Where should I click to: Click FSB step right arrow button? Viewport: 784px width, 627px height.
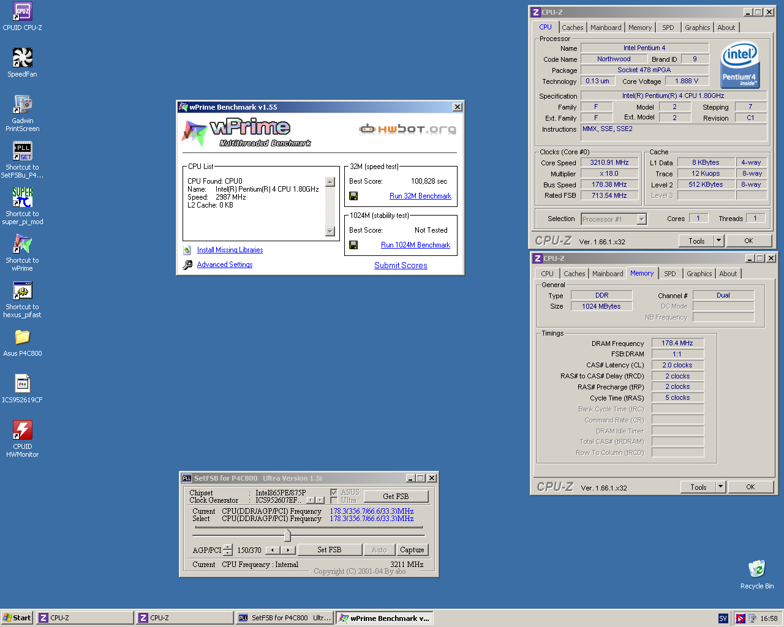[288, 550]
